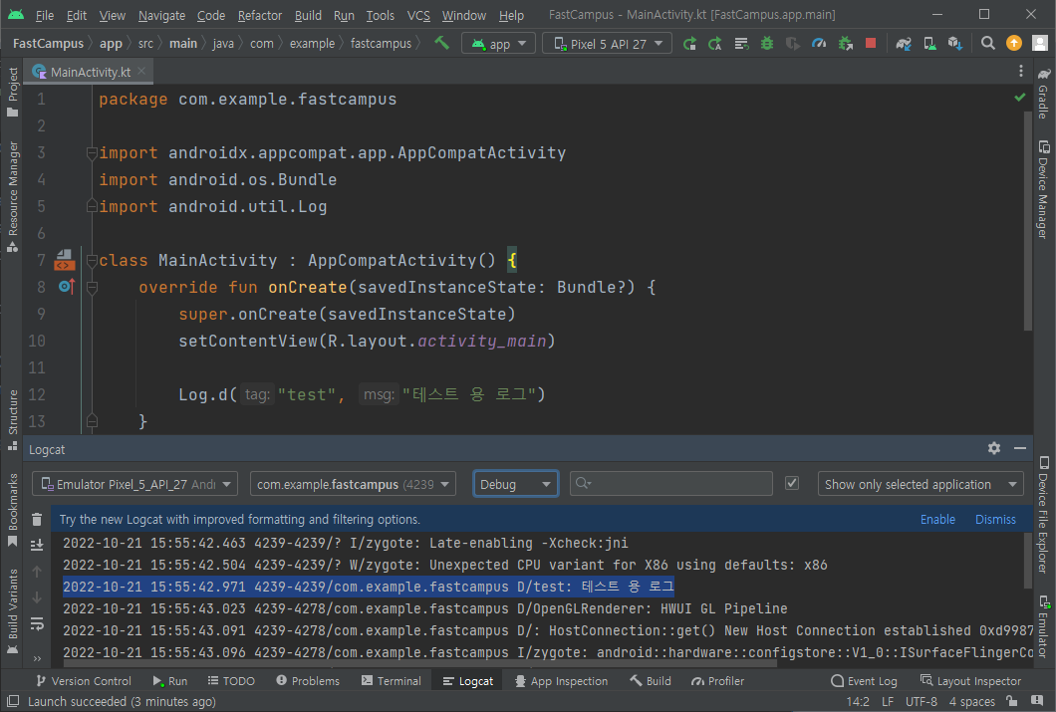Open the Resource Manager side panel
The height and width of the screenshot is (712, 1056).
(13, 196)
